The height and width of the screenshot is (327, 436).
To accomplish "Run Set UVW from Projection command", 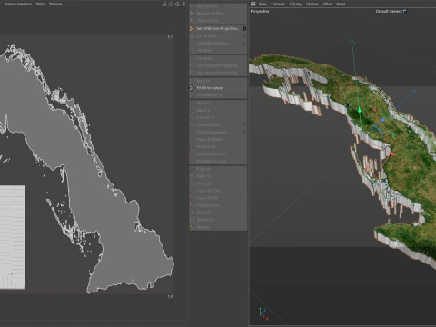I will coord(218,28).
